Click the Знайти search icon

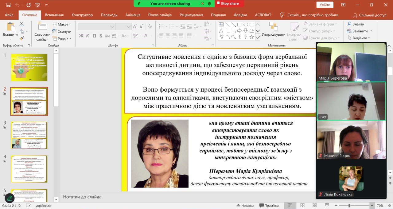pos(349,24)
